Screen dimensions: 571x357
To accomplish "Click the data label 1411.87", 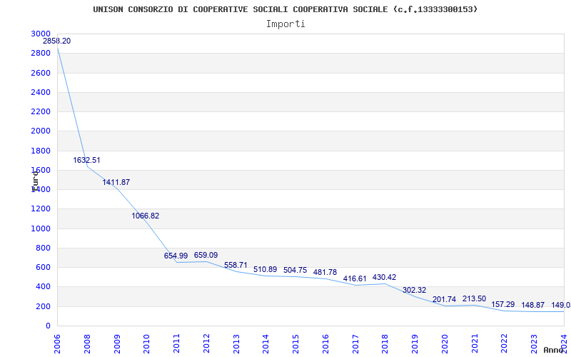I will point(116,183).
